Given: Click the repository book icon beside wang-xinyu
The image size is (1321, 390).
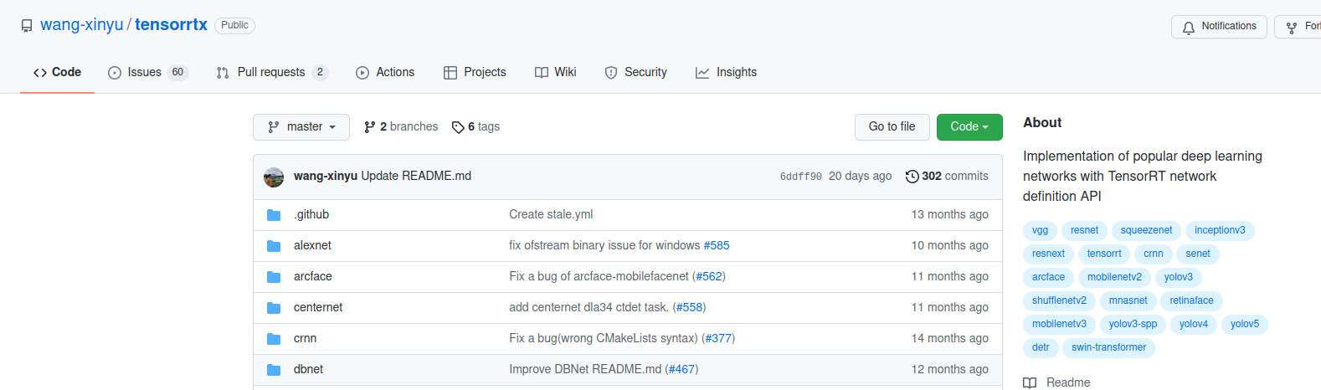Looking at the screenshot, I should click(x=27, y=26).
